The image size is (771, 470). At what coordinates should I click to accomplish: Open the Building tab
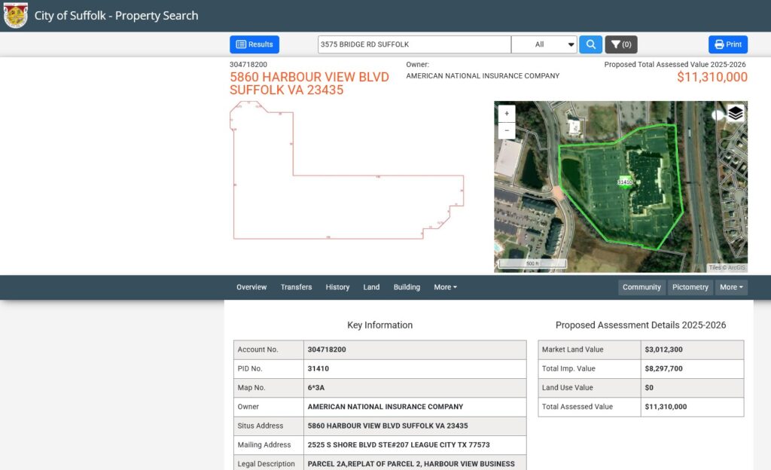tap(407, 287)
